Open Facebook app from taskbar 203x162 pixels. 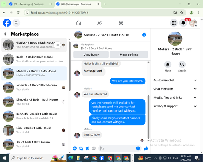pyautogui.click(x=102, y=158)
